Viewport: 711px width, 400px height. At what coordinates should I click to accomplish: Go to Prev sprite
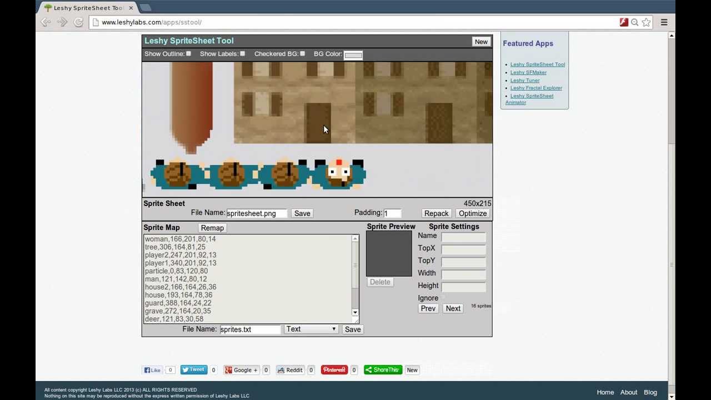click(x=428, y=309)
